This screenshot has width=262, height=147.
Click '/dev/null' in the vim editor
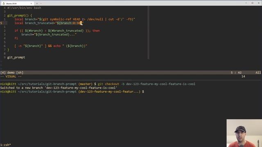click(95, 19)
